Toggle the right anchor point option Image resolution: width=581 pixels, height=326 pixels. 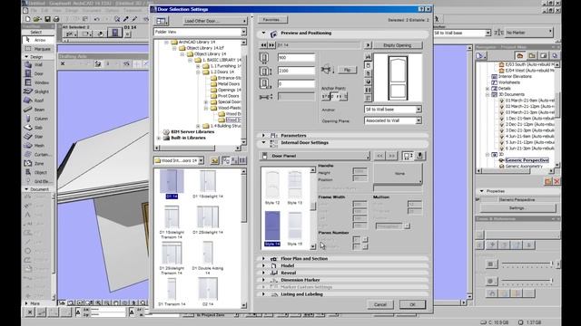(343, 97)
